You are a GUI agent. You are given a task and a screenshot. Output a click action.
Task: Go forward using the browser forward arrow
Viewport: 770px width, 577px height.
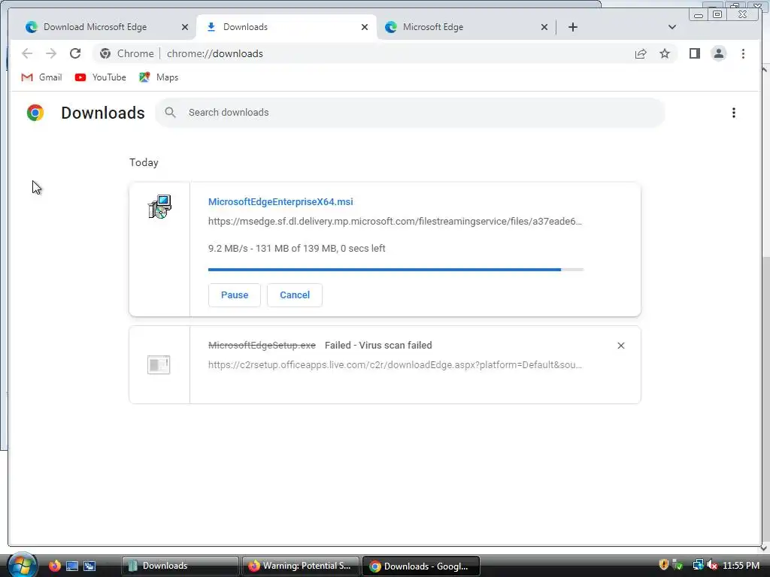[51, 53]
